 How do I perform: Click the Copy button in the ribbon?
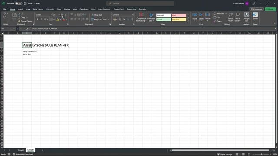click(x=22, y=17)
